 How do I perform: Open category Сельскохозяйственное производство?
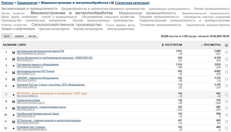click(66, 25)
